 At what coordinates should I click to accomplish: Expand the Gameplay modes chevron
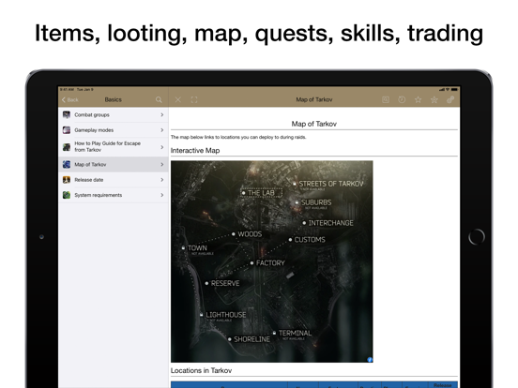click(161, 130)
